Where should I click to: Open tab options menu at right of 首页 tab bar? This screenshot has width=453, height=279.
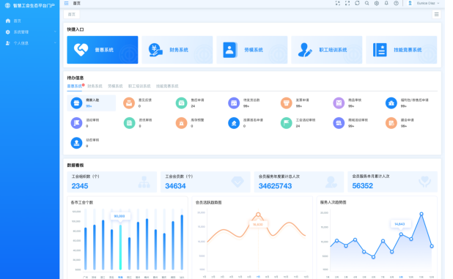point(436,14)
